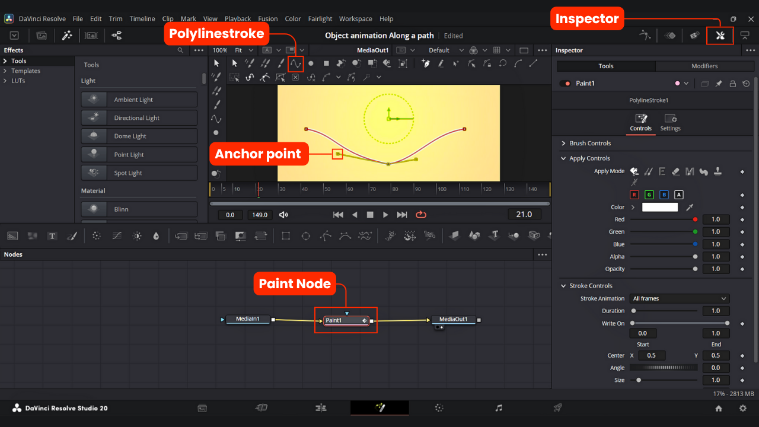Select the Clone apply mode in Apply Controls
Screen dimensions: 759x427
[648, 172]
